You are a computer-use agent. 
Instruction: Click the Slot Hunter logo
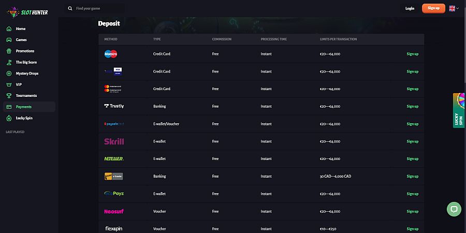[27, 12]
